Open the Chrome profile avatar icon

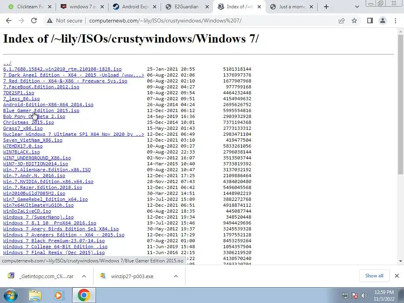(x=383, y=21)
